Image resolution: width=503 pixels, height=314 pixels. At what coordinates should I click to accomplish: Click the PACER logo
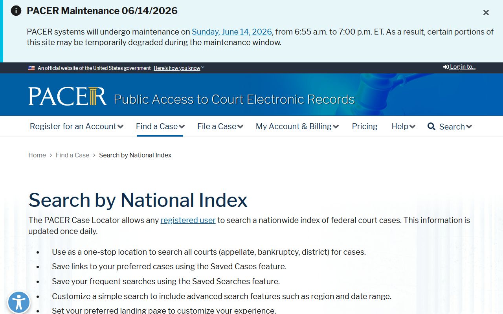pyautogui.click(x=67, y=97)
